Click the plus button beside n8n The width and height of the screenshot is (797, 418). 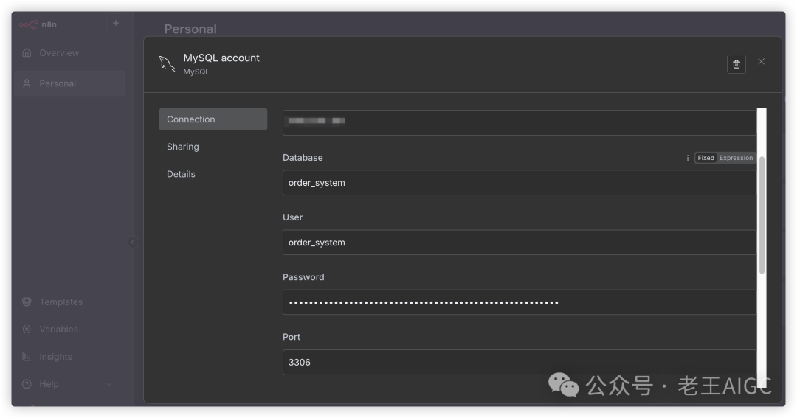(x=116, y=24)
